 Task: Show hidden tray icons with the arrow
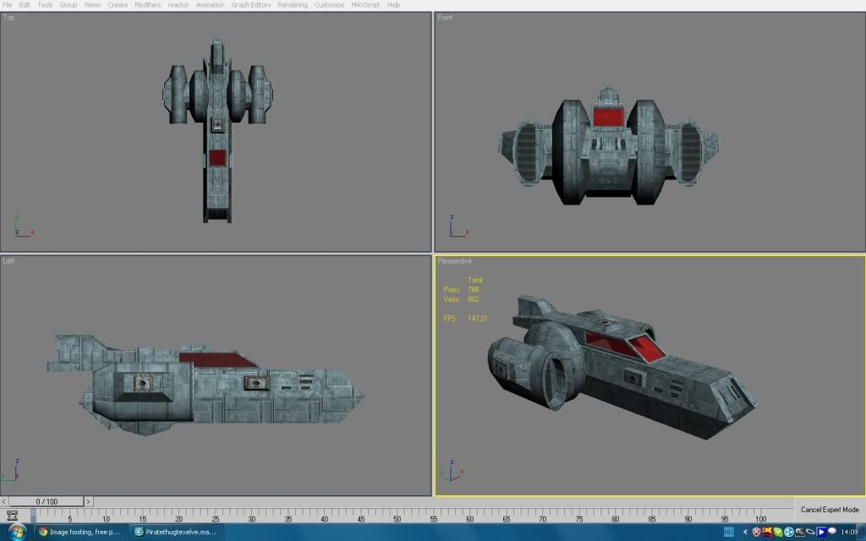744,533
